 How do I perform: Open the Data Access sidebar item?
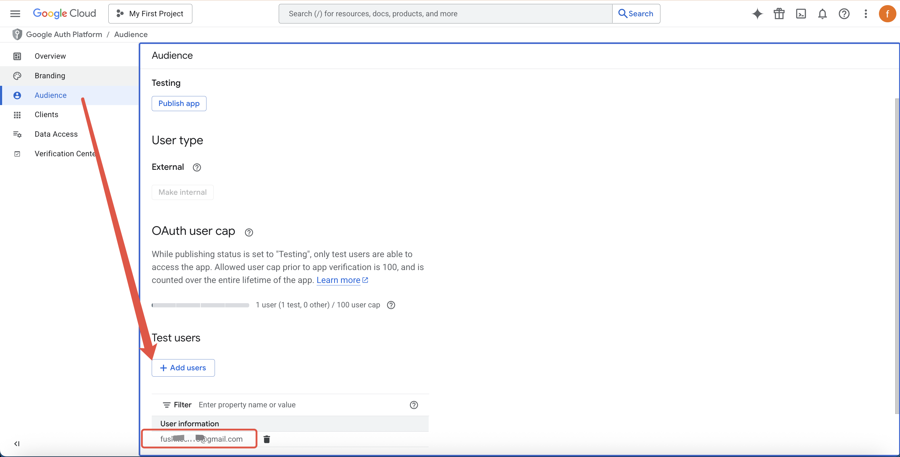pyautogui.click(x=70, y=134)
